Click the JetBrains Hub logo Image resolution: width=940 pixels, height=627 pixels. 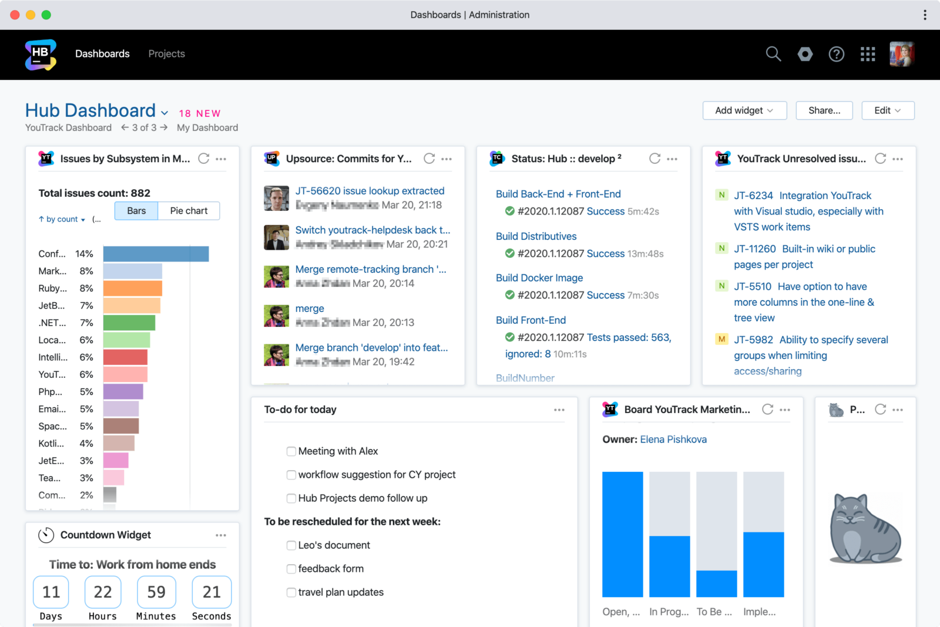click(x=39, y=54)
